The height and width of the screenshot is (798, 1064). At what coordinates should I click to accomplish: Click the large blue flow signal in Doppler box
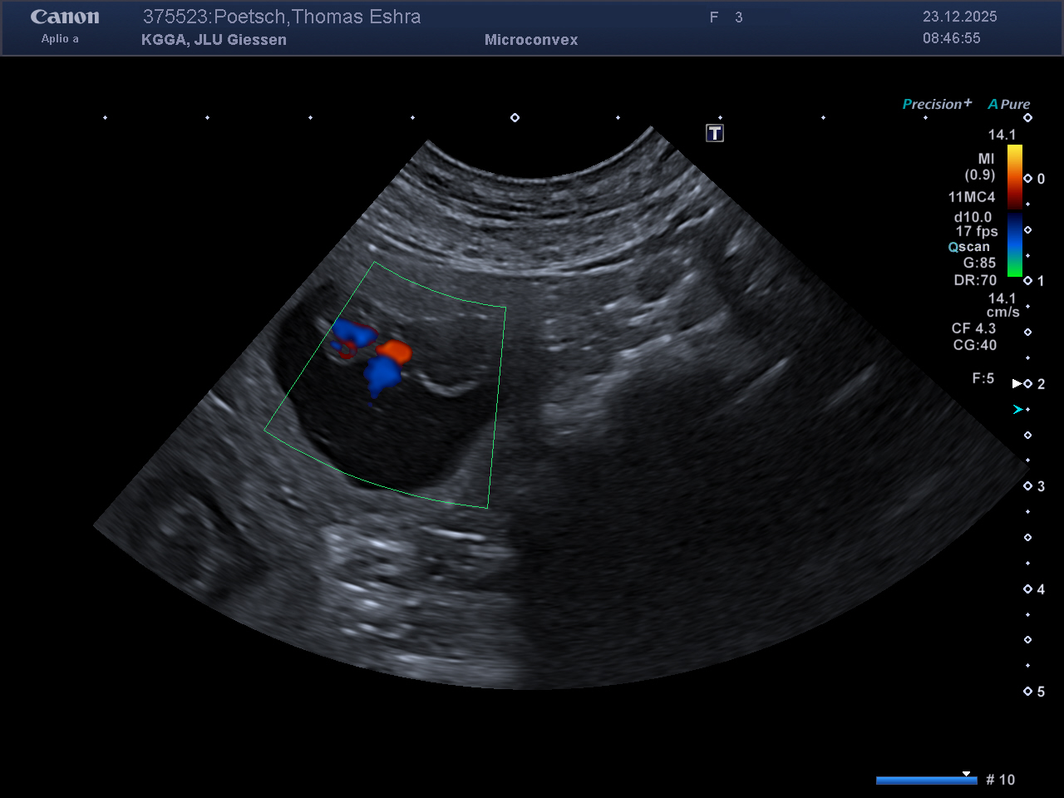[382, 374]
